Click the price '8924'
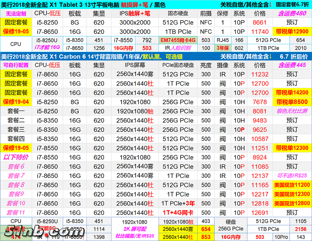Screen dimensions: 312x241 pyautogui.click(x=260, y=157)
